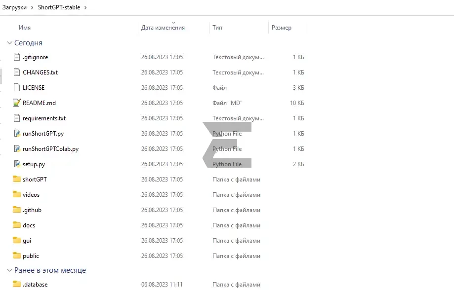Click the runShortGPTColab.py Python icon
Image resolution: width=454 pixels, height=290 pixels.
click(x=17, y=148)
